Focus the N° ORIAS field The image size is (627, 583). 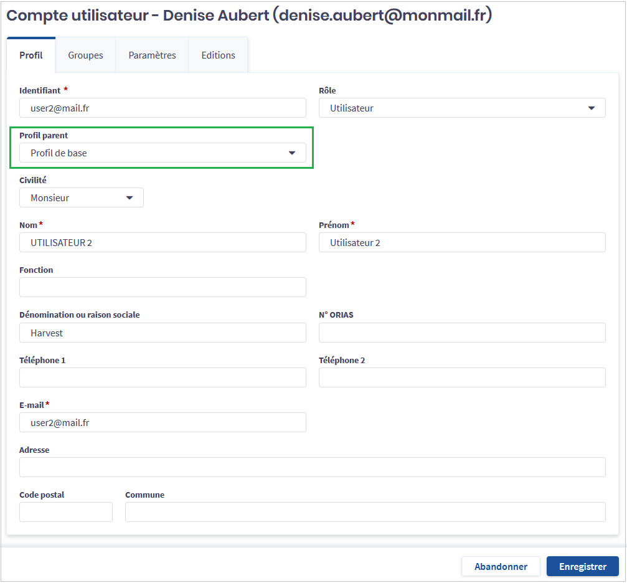(461, 333)
